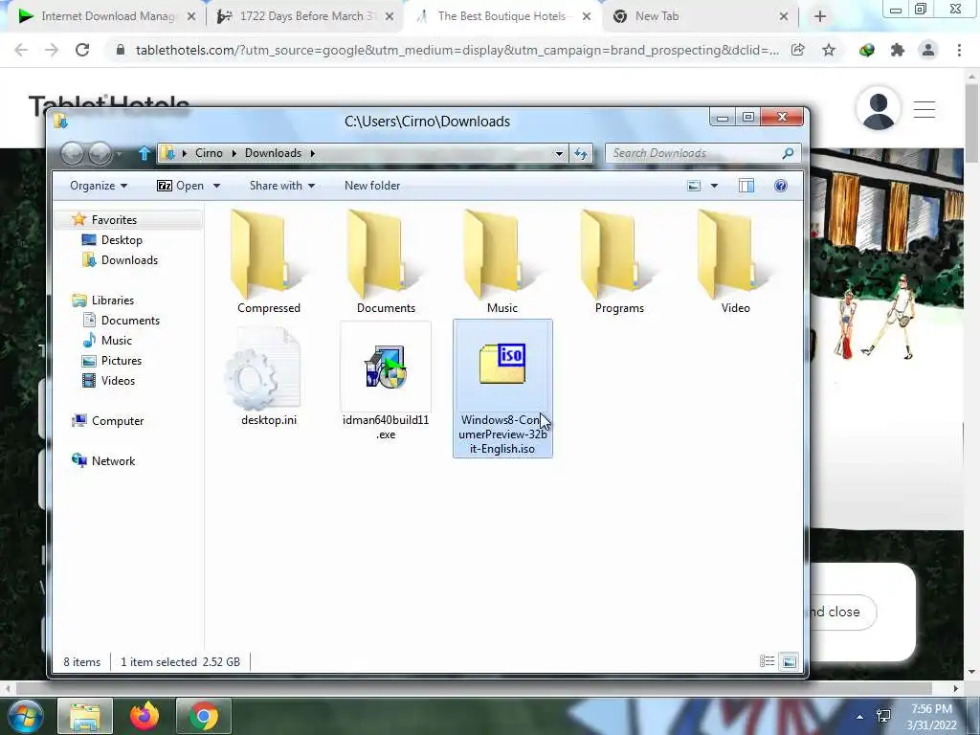Screen dimensions: 980x735
Task: Switch to details view icon in status bar
Action: 767,661
